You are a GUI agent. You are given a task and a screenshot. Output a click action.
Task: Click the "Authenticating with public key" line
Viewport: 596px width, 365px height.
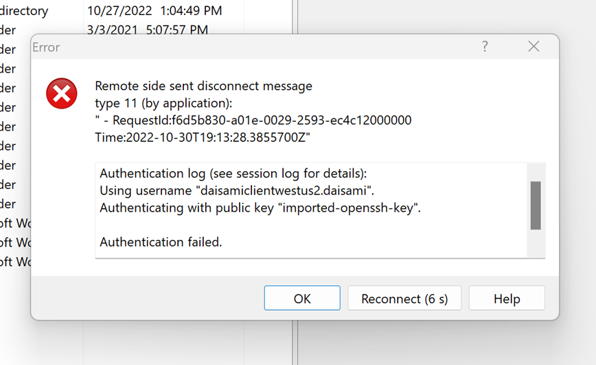(x=260, y=208)
